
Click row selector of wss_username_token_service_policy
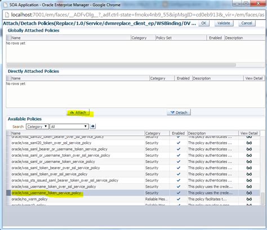(x=8, y=193)
